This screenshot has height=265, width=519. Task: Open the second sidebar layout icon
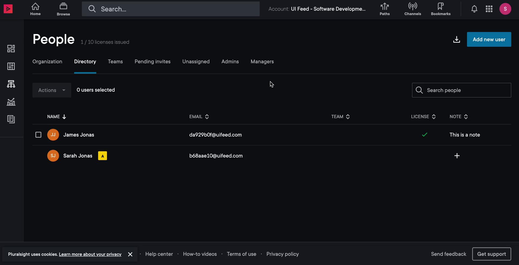click(x=11, y=66)
